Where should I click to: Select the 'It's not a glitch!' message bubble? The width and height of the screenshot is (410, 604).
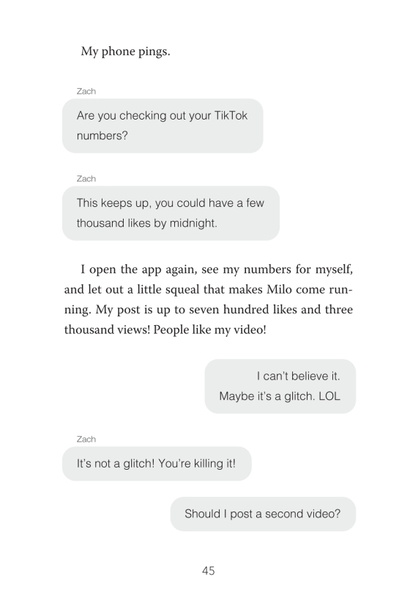pos(157,463)
